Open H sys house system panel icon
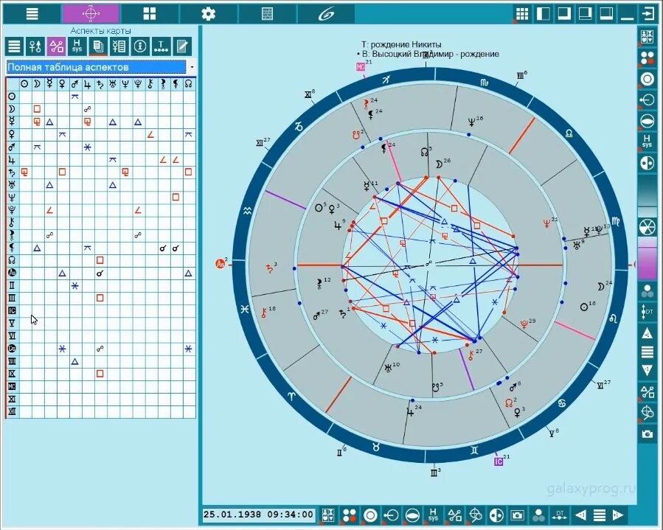Image resolution: width=663 pixels, height=530 pixels. pos(77,46)
